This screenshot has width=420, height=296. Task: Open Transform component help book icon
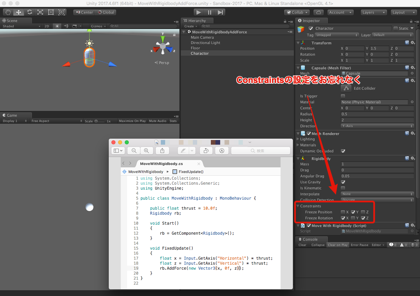coord(407,43)
